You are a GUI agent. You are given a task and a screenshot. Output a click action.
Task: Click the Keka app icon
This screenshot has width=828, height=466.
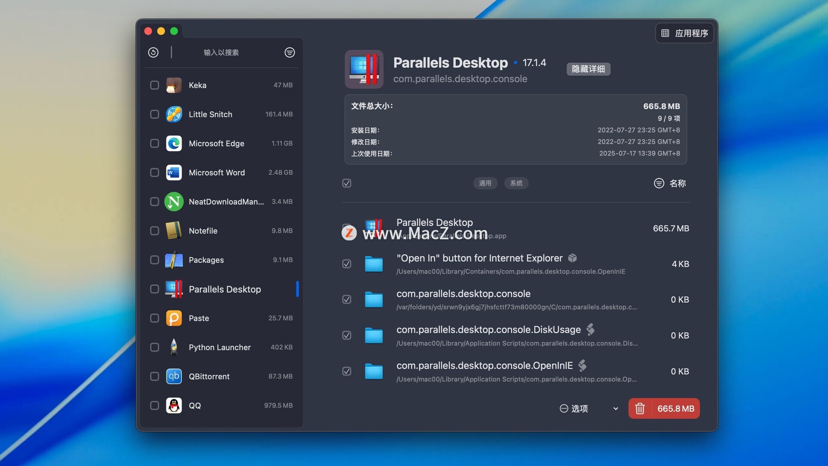(x=174, y=85)
